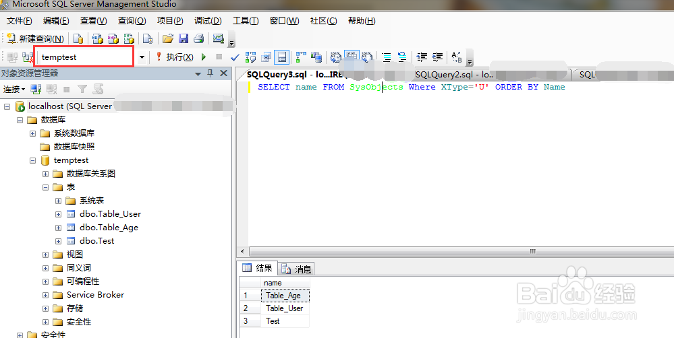Open the 查看(V) menu
The width and height of the screenshot is (674, 338).
[94, 21]
